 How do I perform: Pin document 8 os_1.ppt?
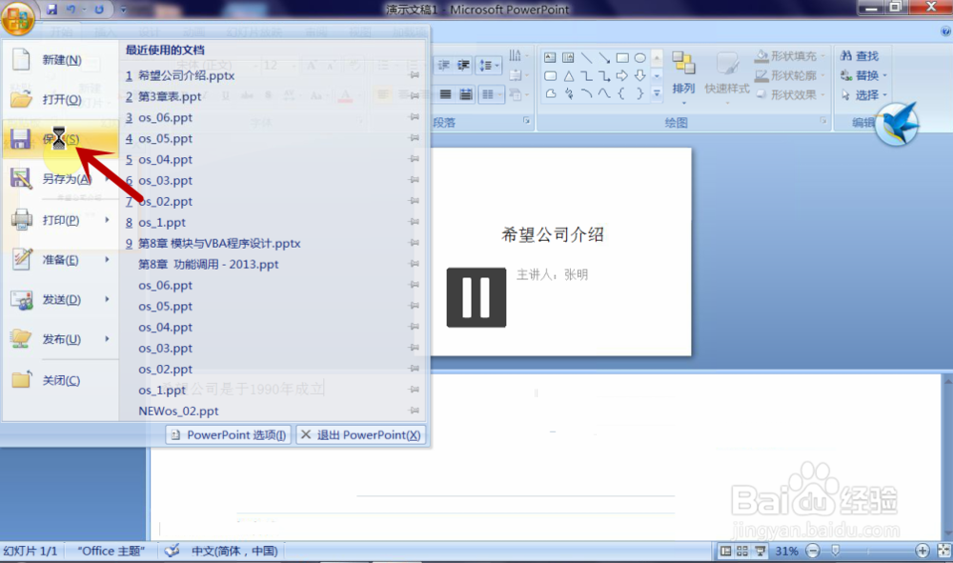pyautogui.click(x=414, y=222)
